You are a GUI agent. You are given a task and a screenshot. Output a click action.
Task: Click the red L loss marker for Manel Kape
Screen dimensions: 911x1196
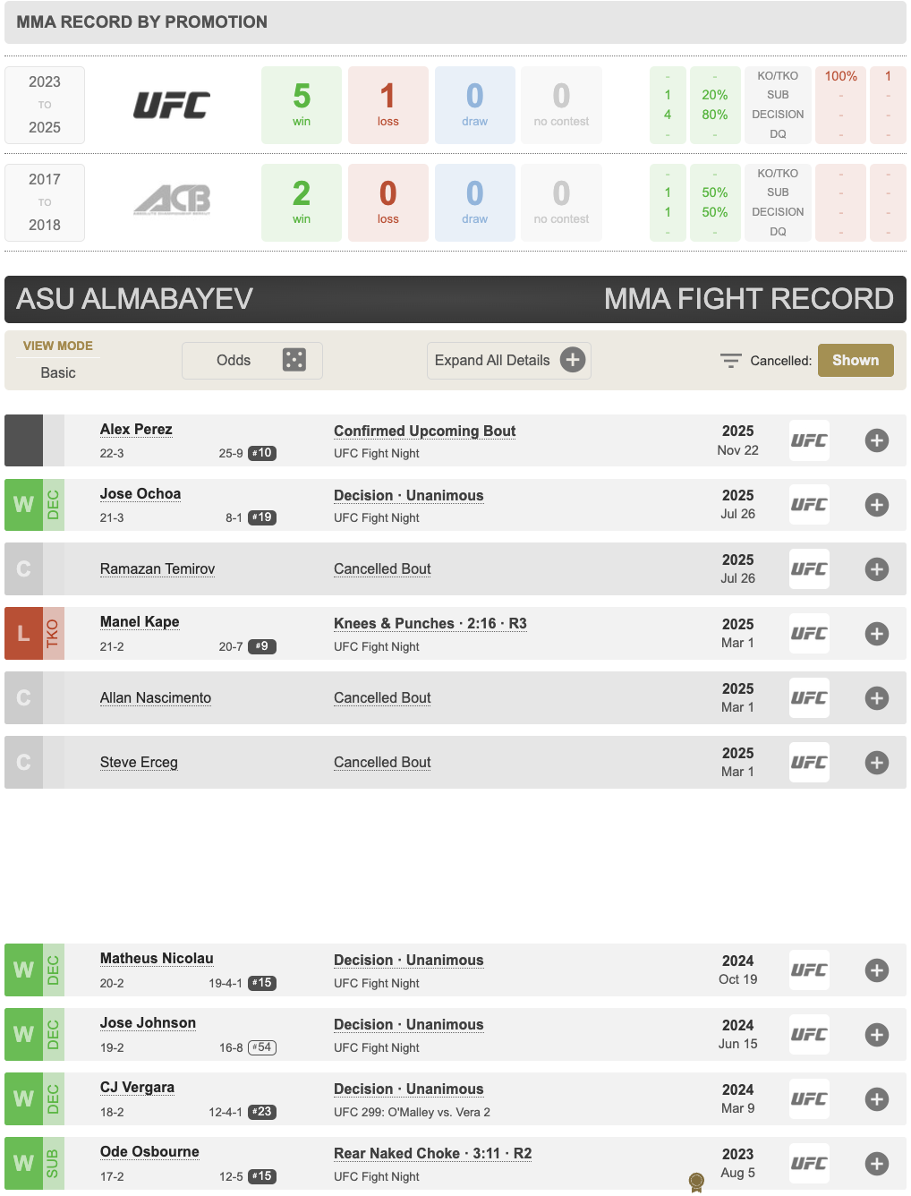[23, 634]
